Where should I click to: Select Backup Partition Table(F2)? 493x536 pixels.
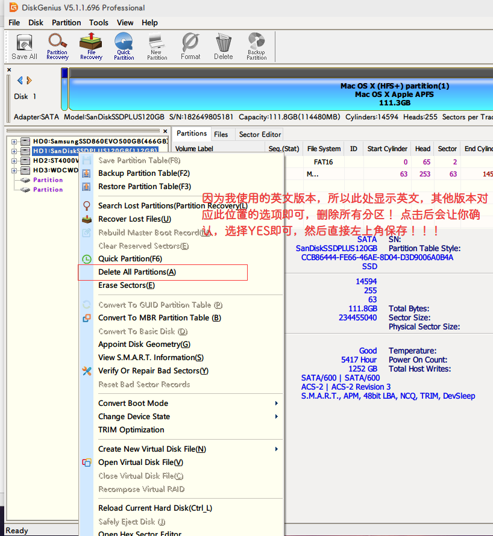point(144,173)
